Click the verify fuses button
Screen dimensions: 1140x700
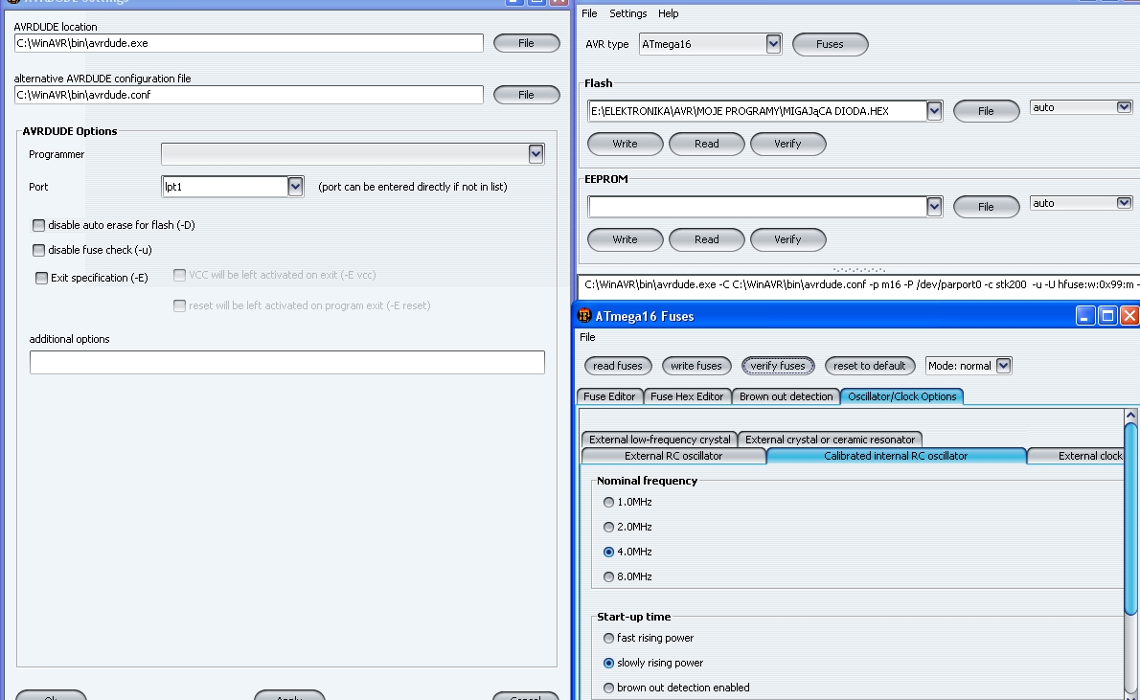coord(778,366)
